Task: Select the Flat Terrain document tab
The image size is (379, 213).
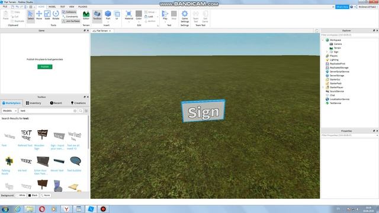Action: tap(102, 31)
